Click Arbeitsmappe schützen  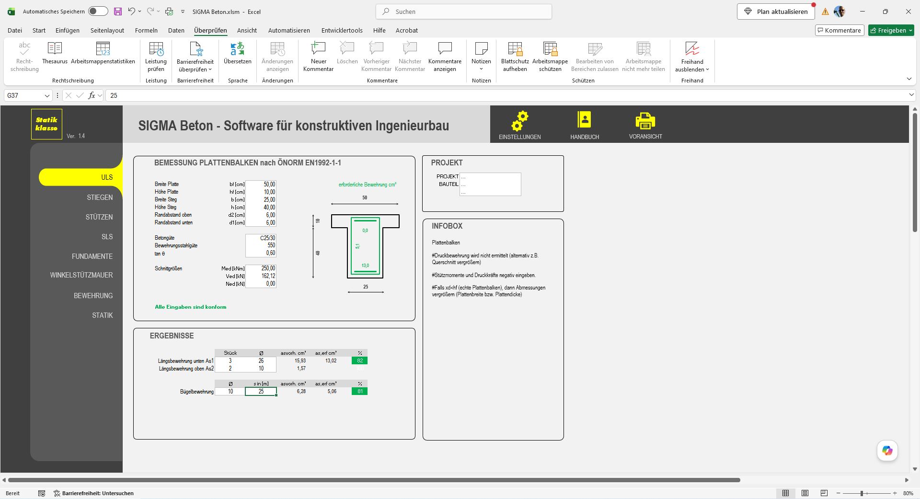[x=550, y=57]
